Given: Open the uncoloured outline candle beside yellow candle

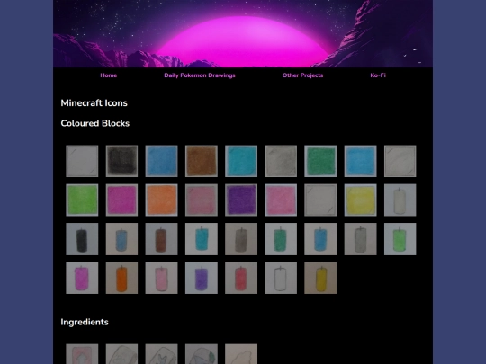Looking at the screenshot, I should [281, 278].
